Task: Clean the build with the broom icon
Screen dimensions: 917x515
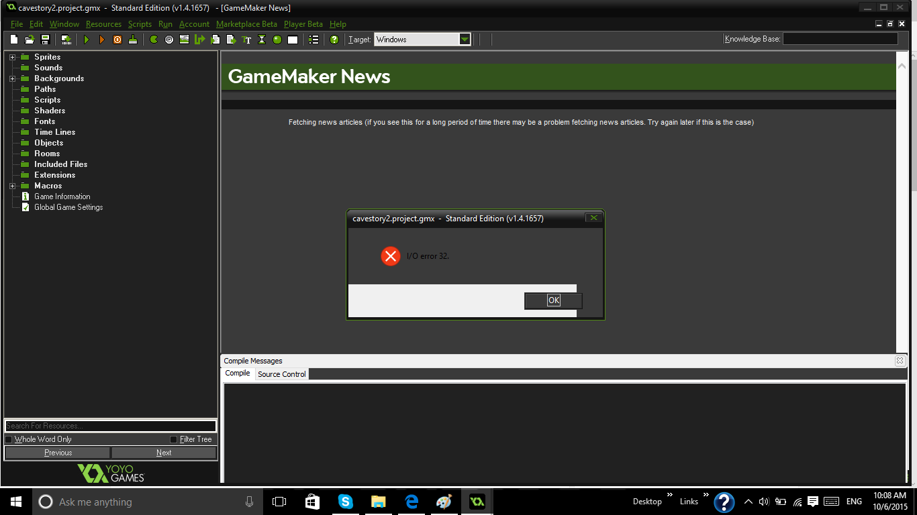Action: point(133,40)
